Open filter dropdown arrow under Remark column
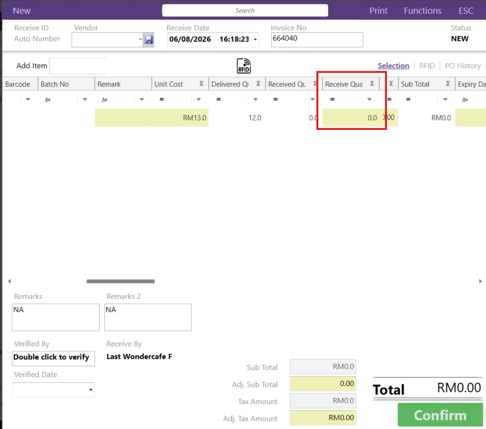Viewport: 486px width, 429px height. pyautogui.click(x=142, y=100)
